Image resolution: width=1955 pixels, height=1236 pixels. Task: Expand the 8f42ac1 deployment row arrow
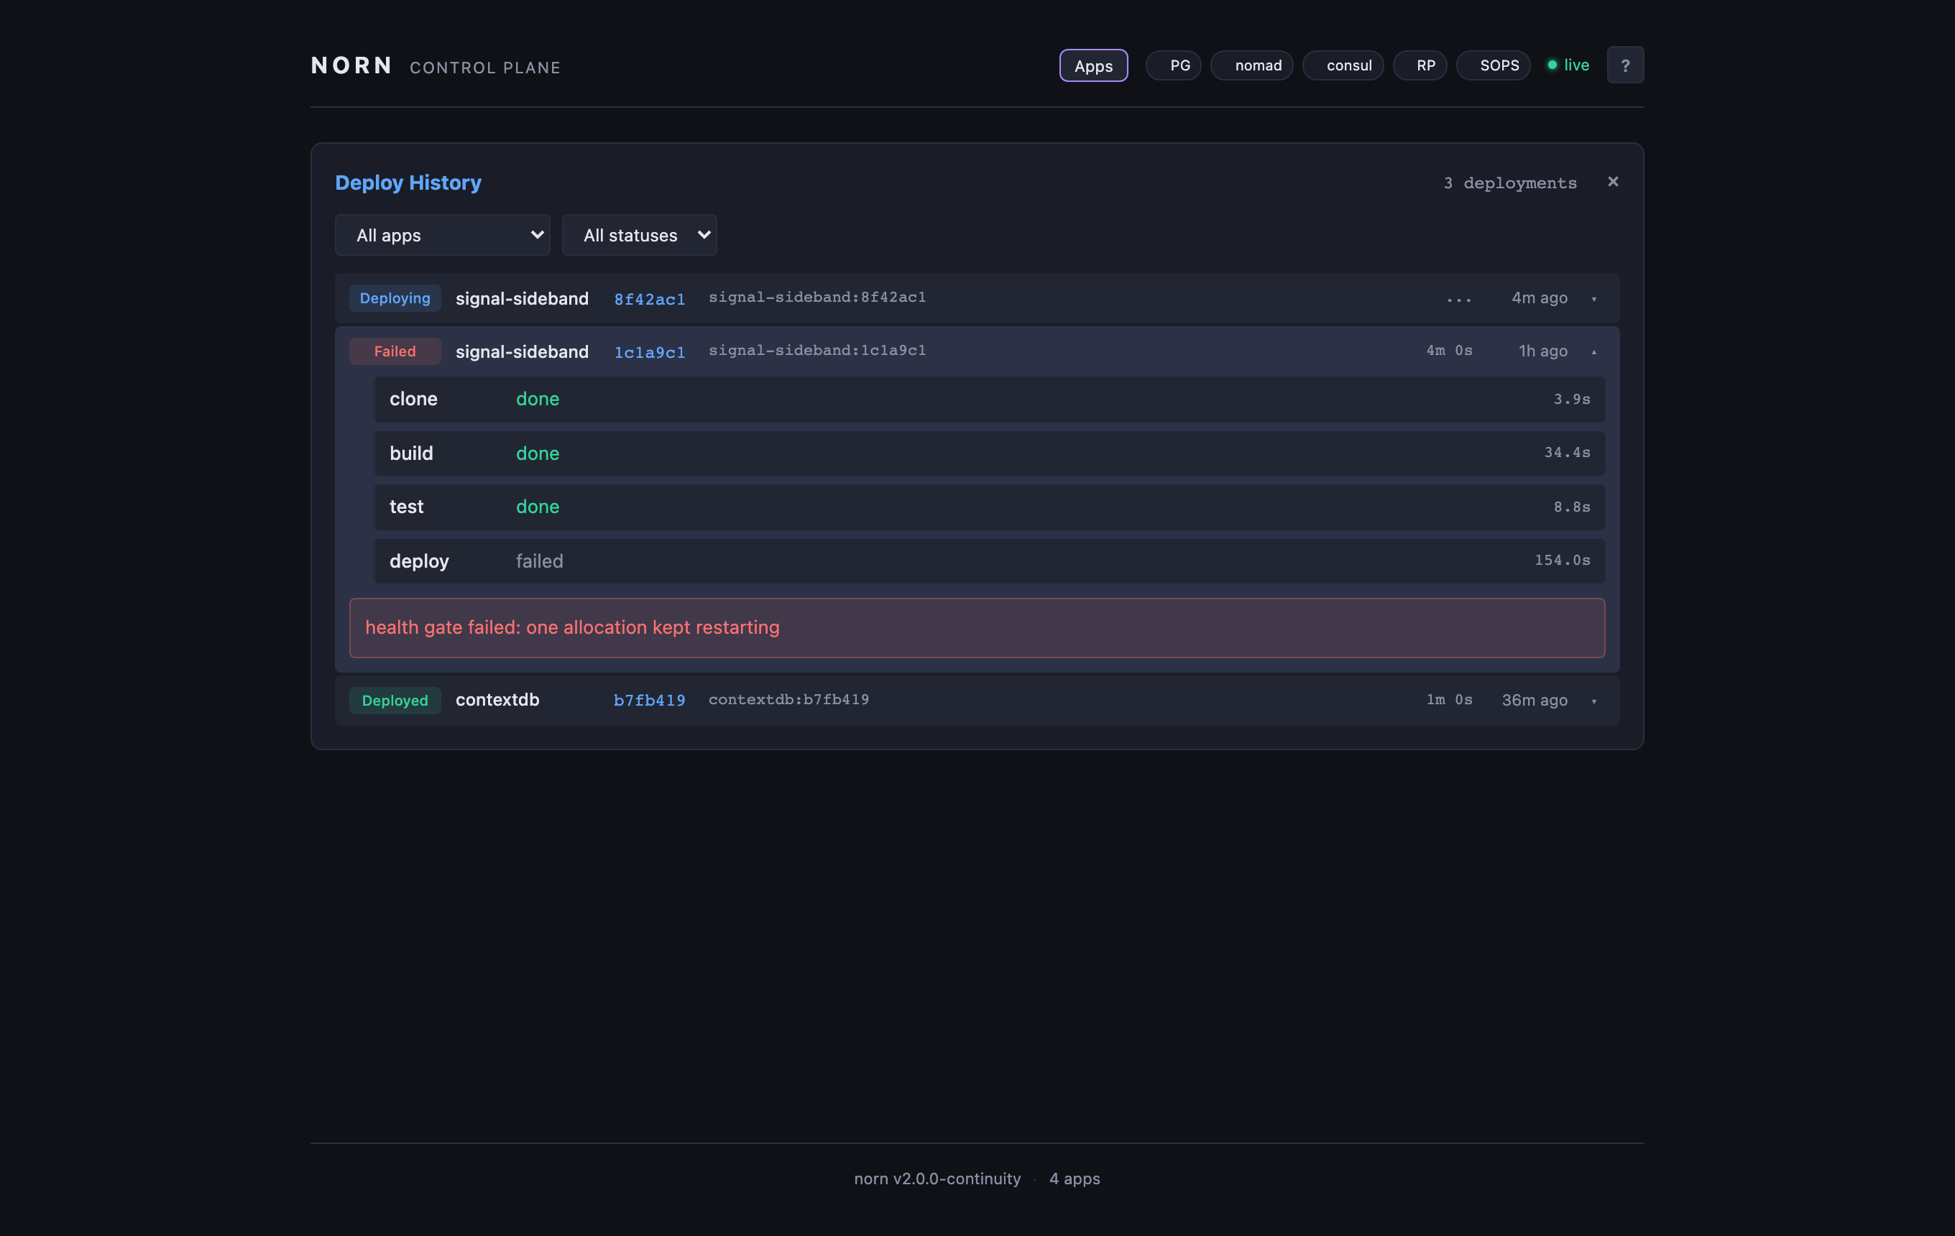(x=1593, y=299)
